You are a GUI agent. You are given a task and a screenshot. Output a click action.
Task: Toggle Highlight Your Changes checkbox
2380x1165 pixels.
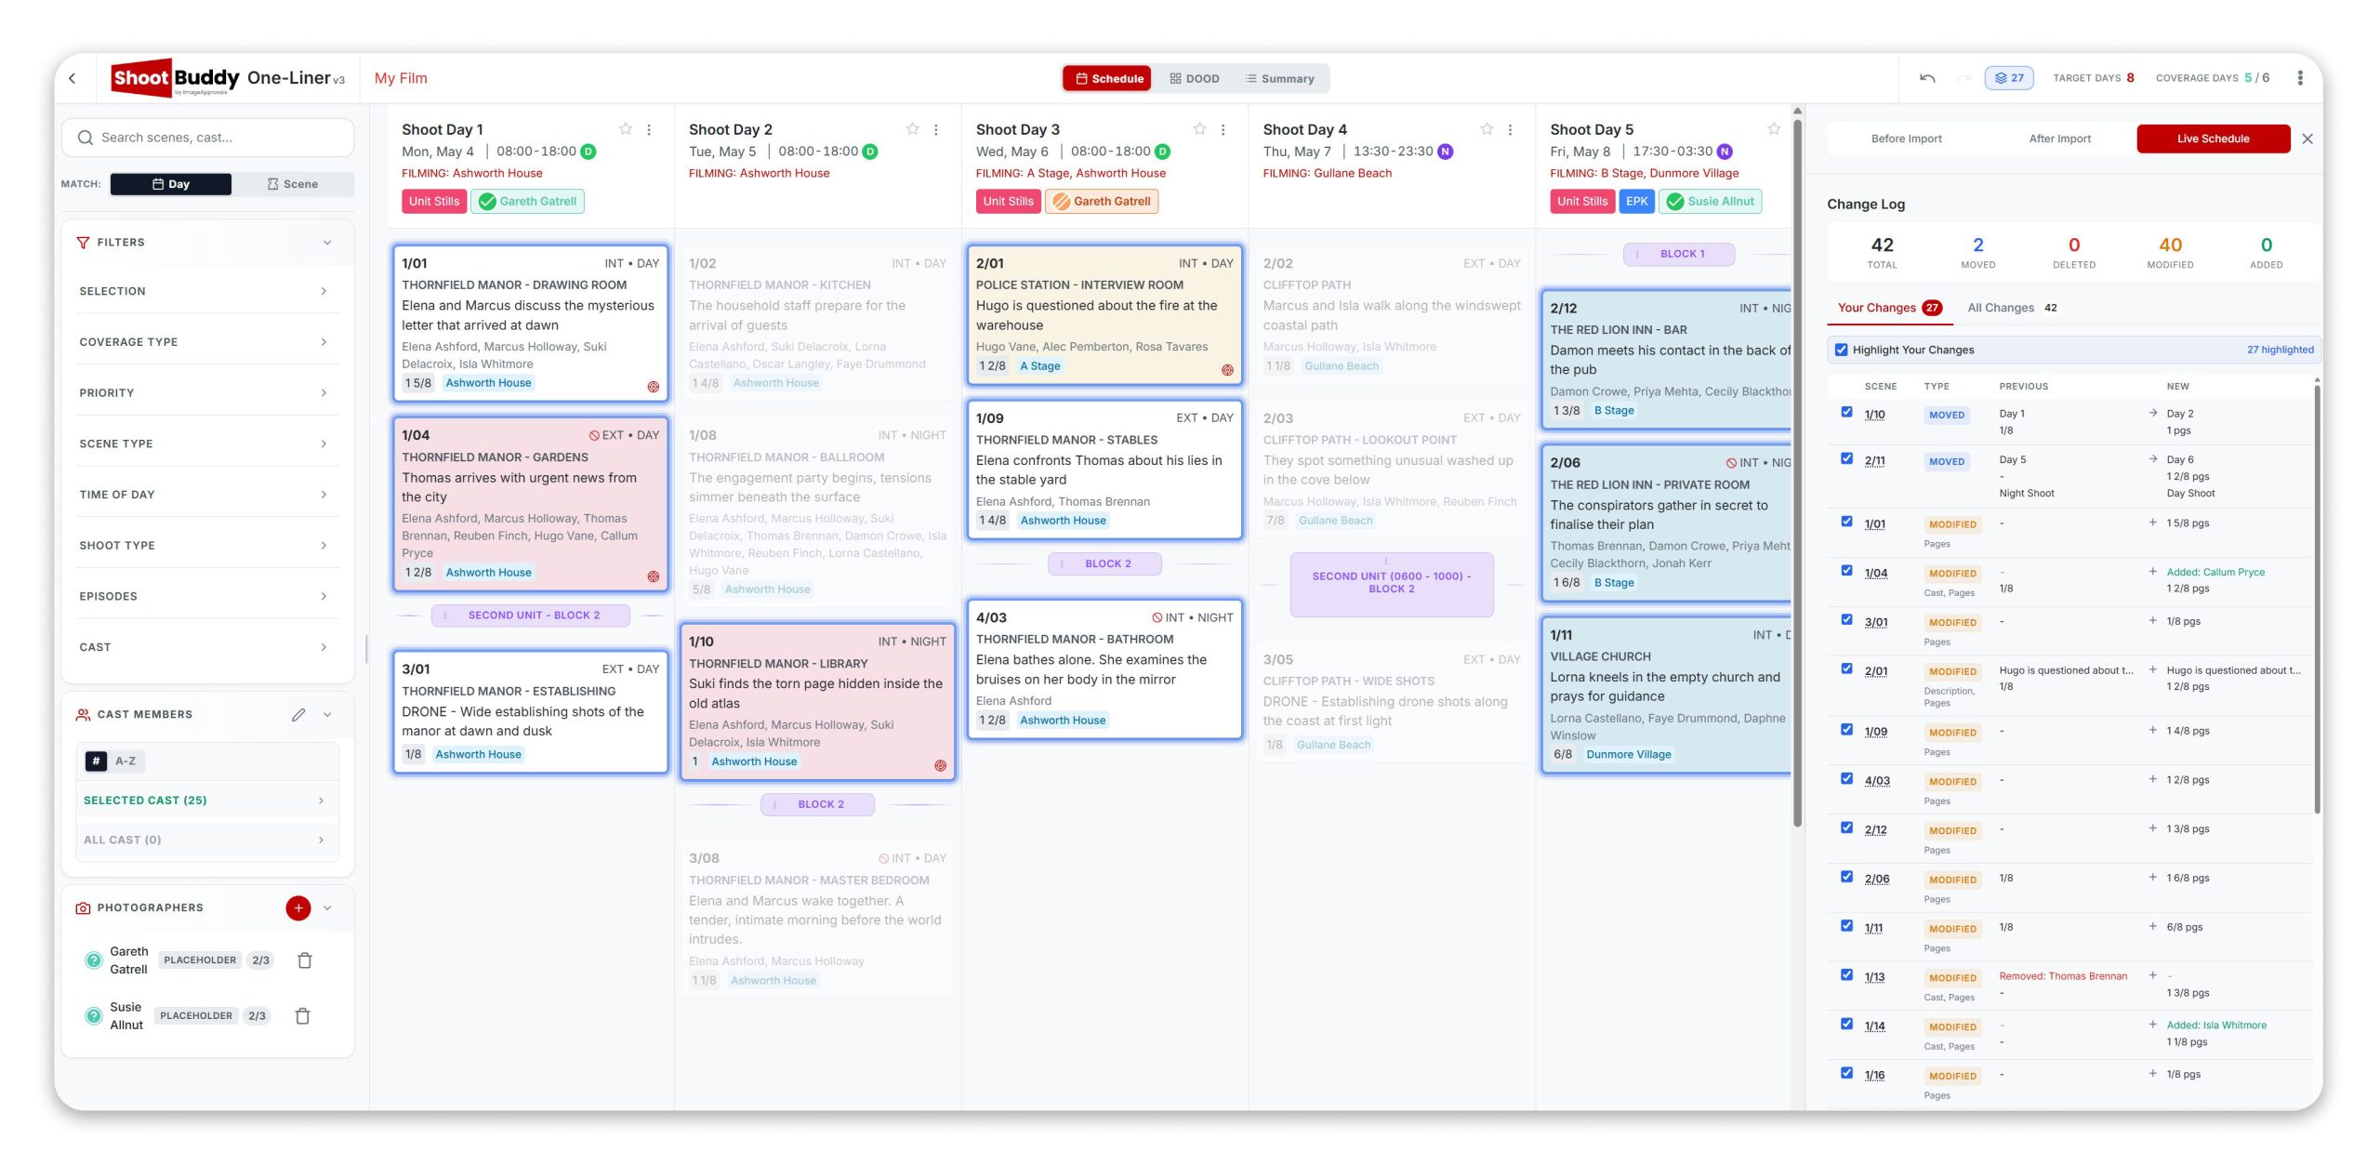click(x=1841, y=350)
